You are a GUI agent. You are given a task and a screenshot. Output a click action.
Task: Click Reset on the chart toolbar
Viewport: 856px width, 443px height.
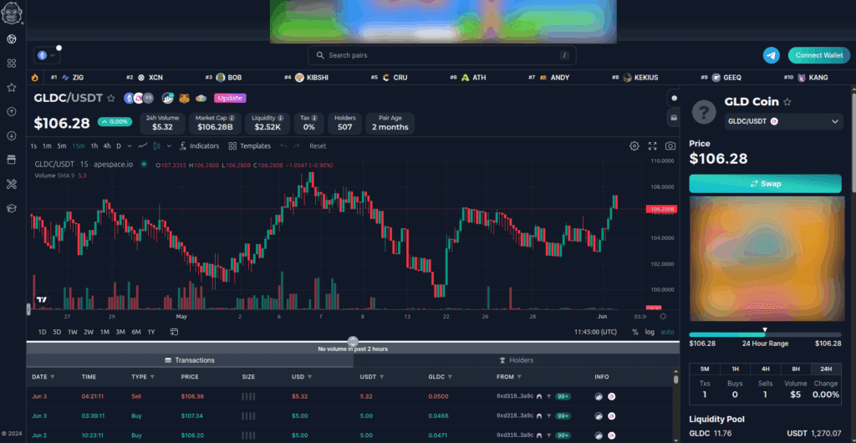point(318,145)
